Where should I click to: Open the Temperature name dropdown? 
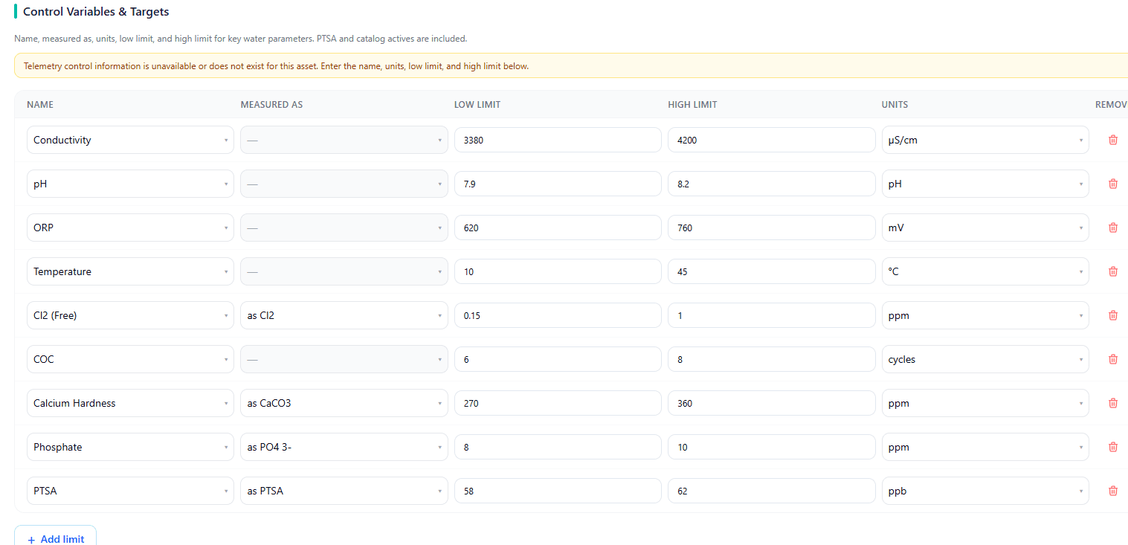pyautogui.click(x=130, y=271)
